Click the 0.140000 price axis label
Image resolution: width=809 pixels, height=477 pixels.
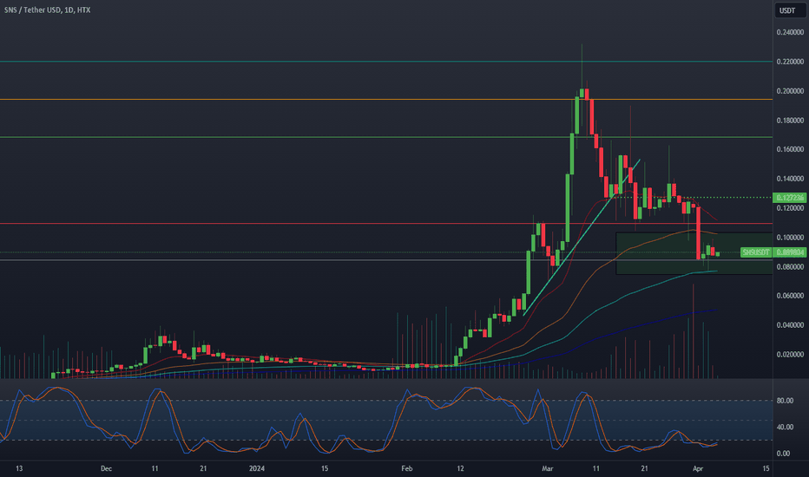[x=790, y=179]
